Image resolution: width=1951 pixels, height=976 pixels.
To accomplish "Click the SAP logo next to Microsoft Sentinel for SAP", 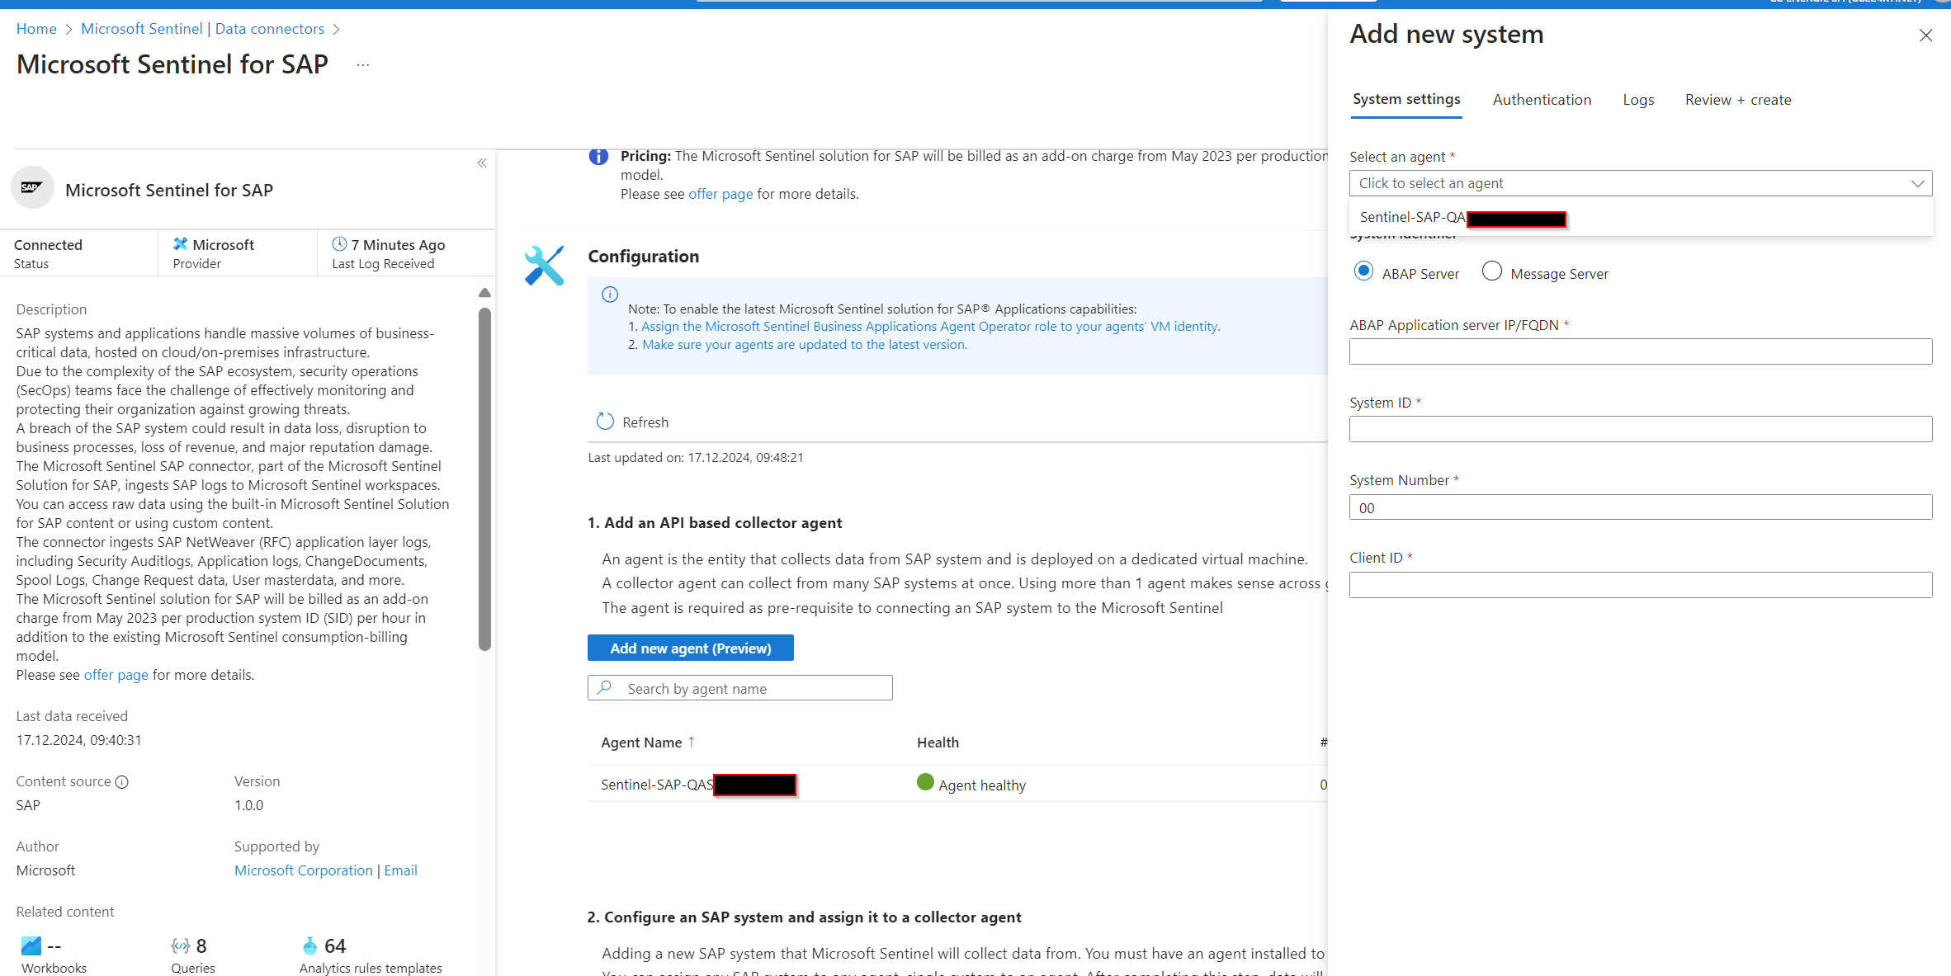I will 31,187.
